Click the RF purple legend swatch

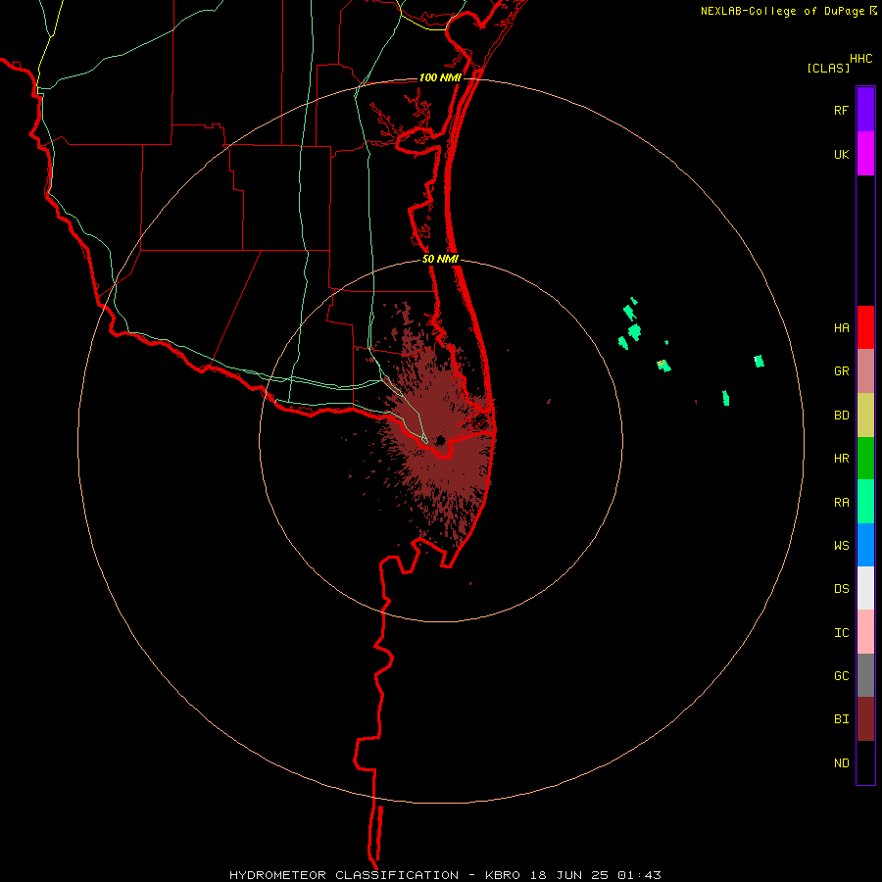pyautogui.click(x=865, y=110)
